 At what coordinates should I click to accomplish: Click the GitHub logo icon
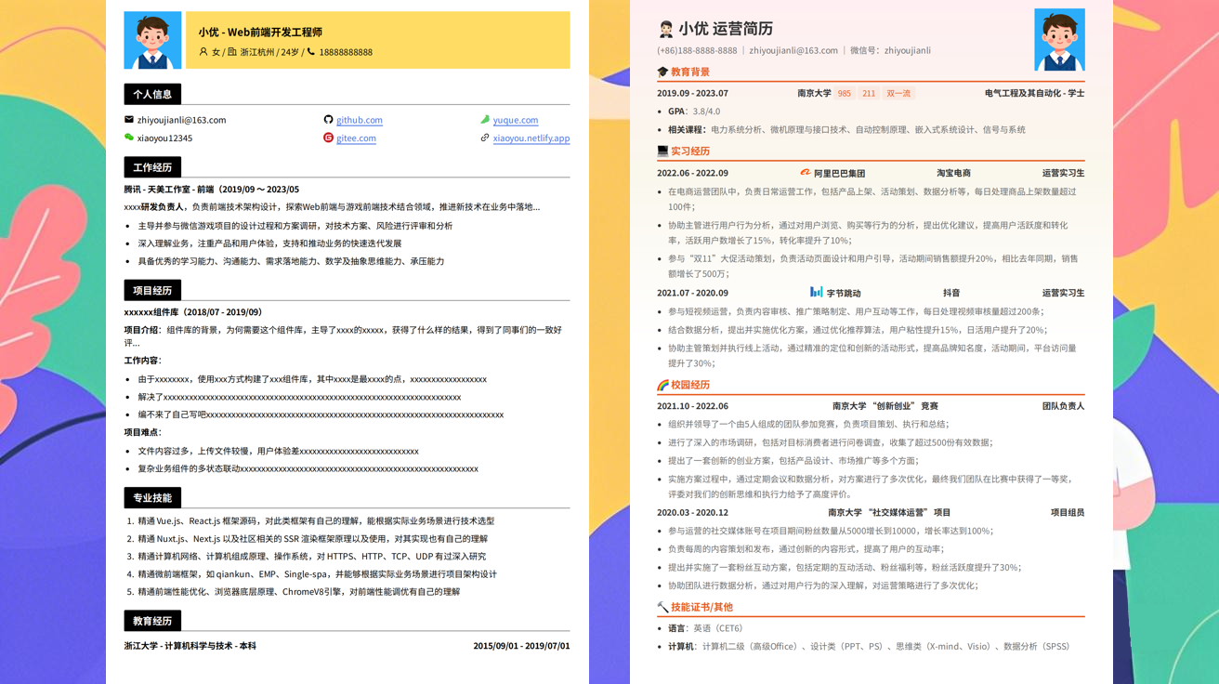328,120
